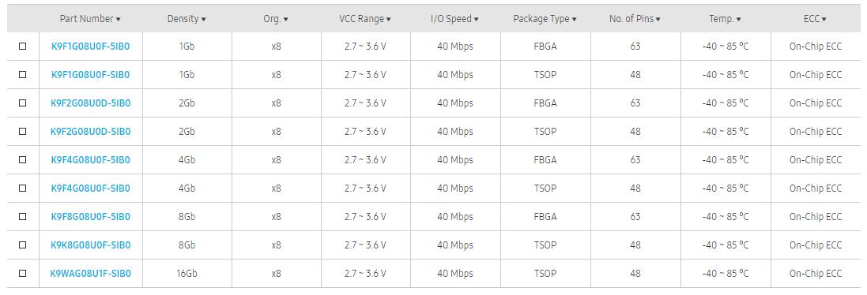Expand the VCC Range filter

click(x=365, y=19)
